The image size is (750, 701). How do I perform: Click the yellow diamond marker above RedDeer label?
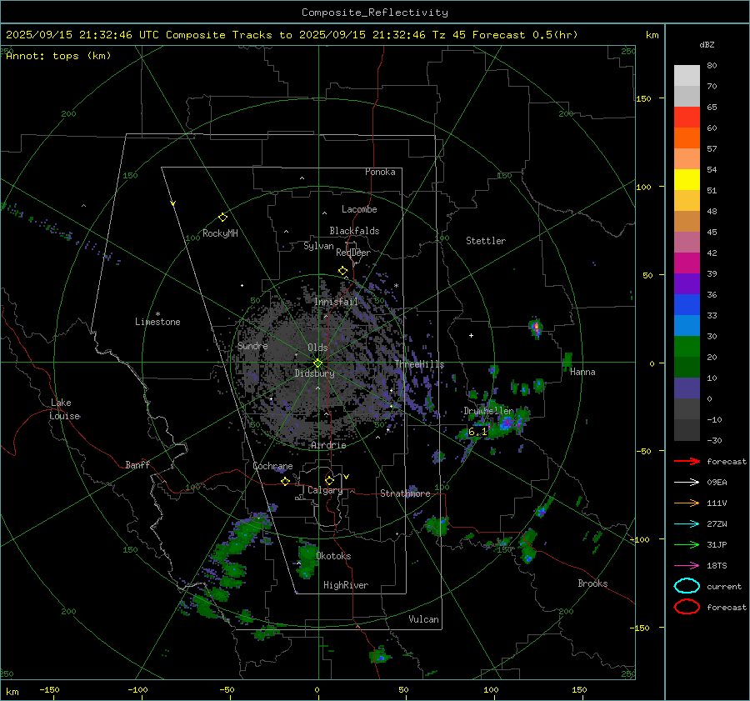(343, 271)
